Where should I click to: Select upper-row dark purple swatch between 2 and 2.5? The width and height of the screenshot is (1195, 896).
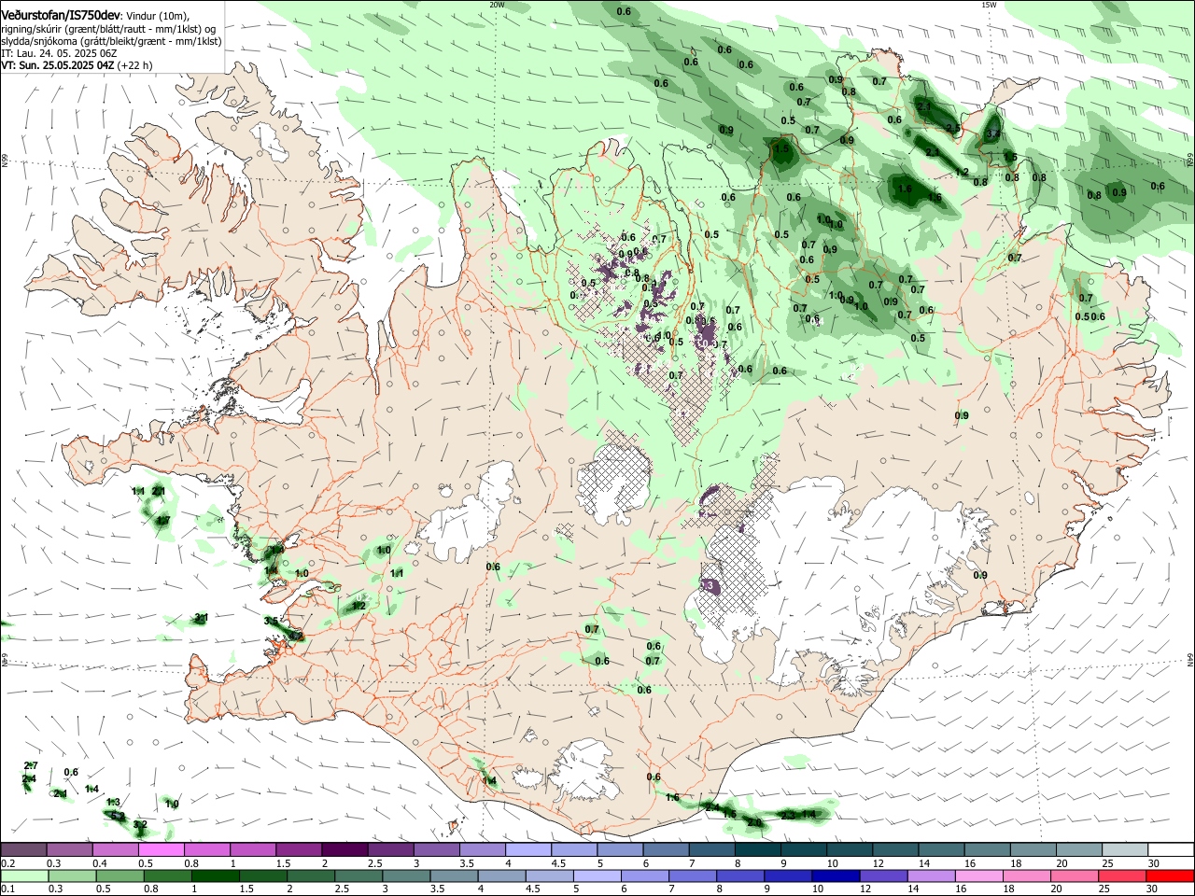click(x=344, y=850)
